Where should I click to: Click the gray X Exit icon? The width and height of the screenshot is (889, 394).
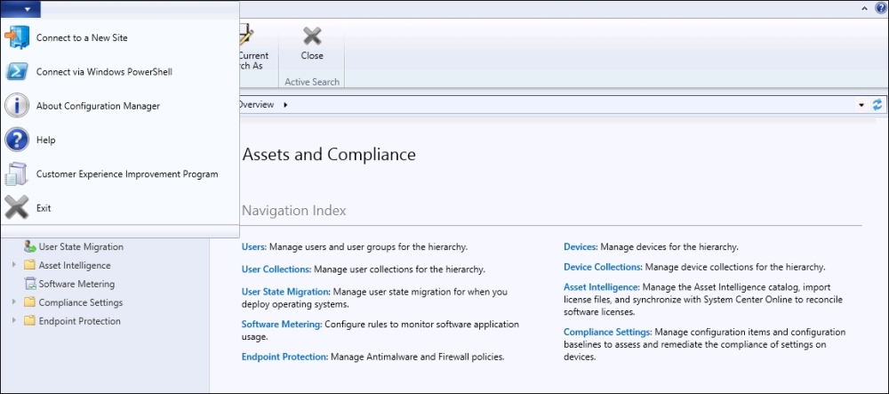click(16, 207)
